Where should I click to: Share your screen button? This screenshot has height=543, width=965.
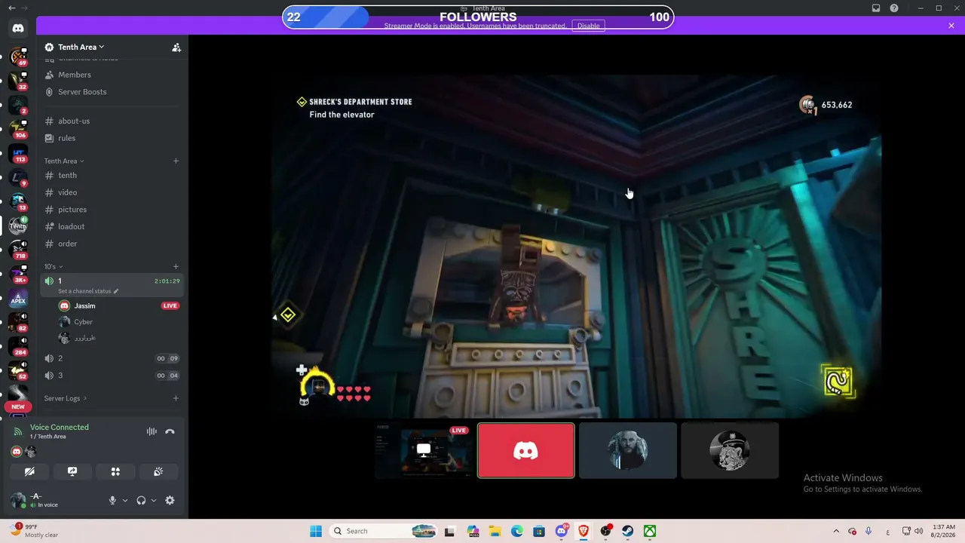[x=72, y=471]
